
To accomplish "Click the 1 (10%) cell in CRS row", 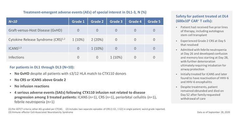I will point(78,39).
